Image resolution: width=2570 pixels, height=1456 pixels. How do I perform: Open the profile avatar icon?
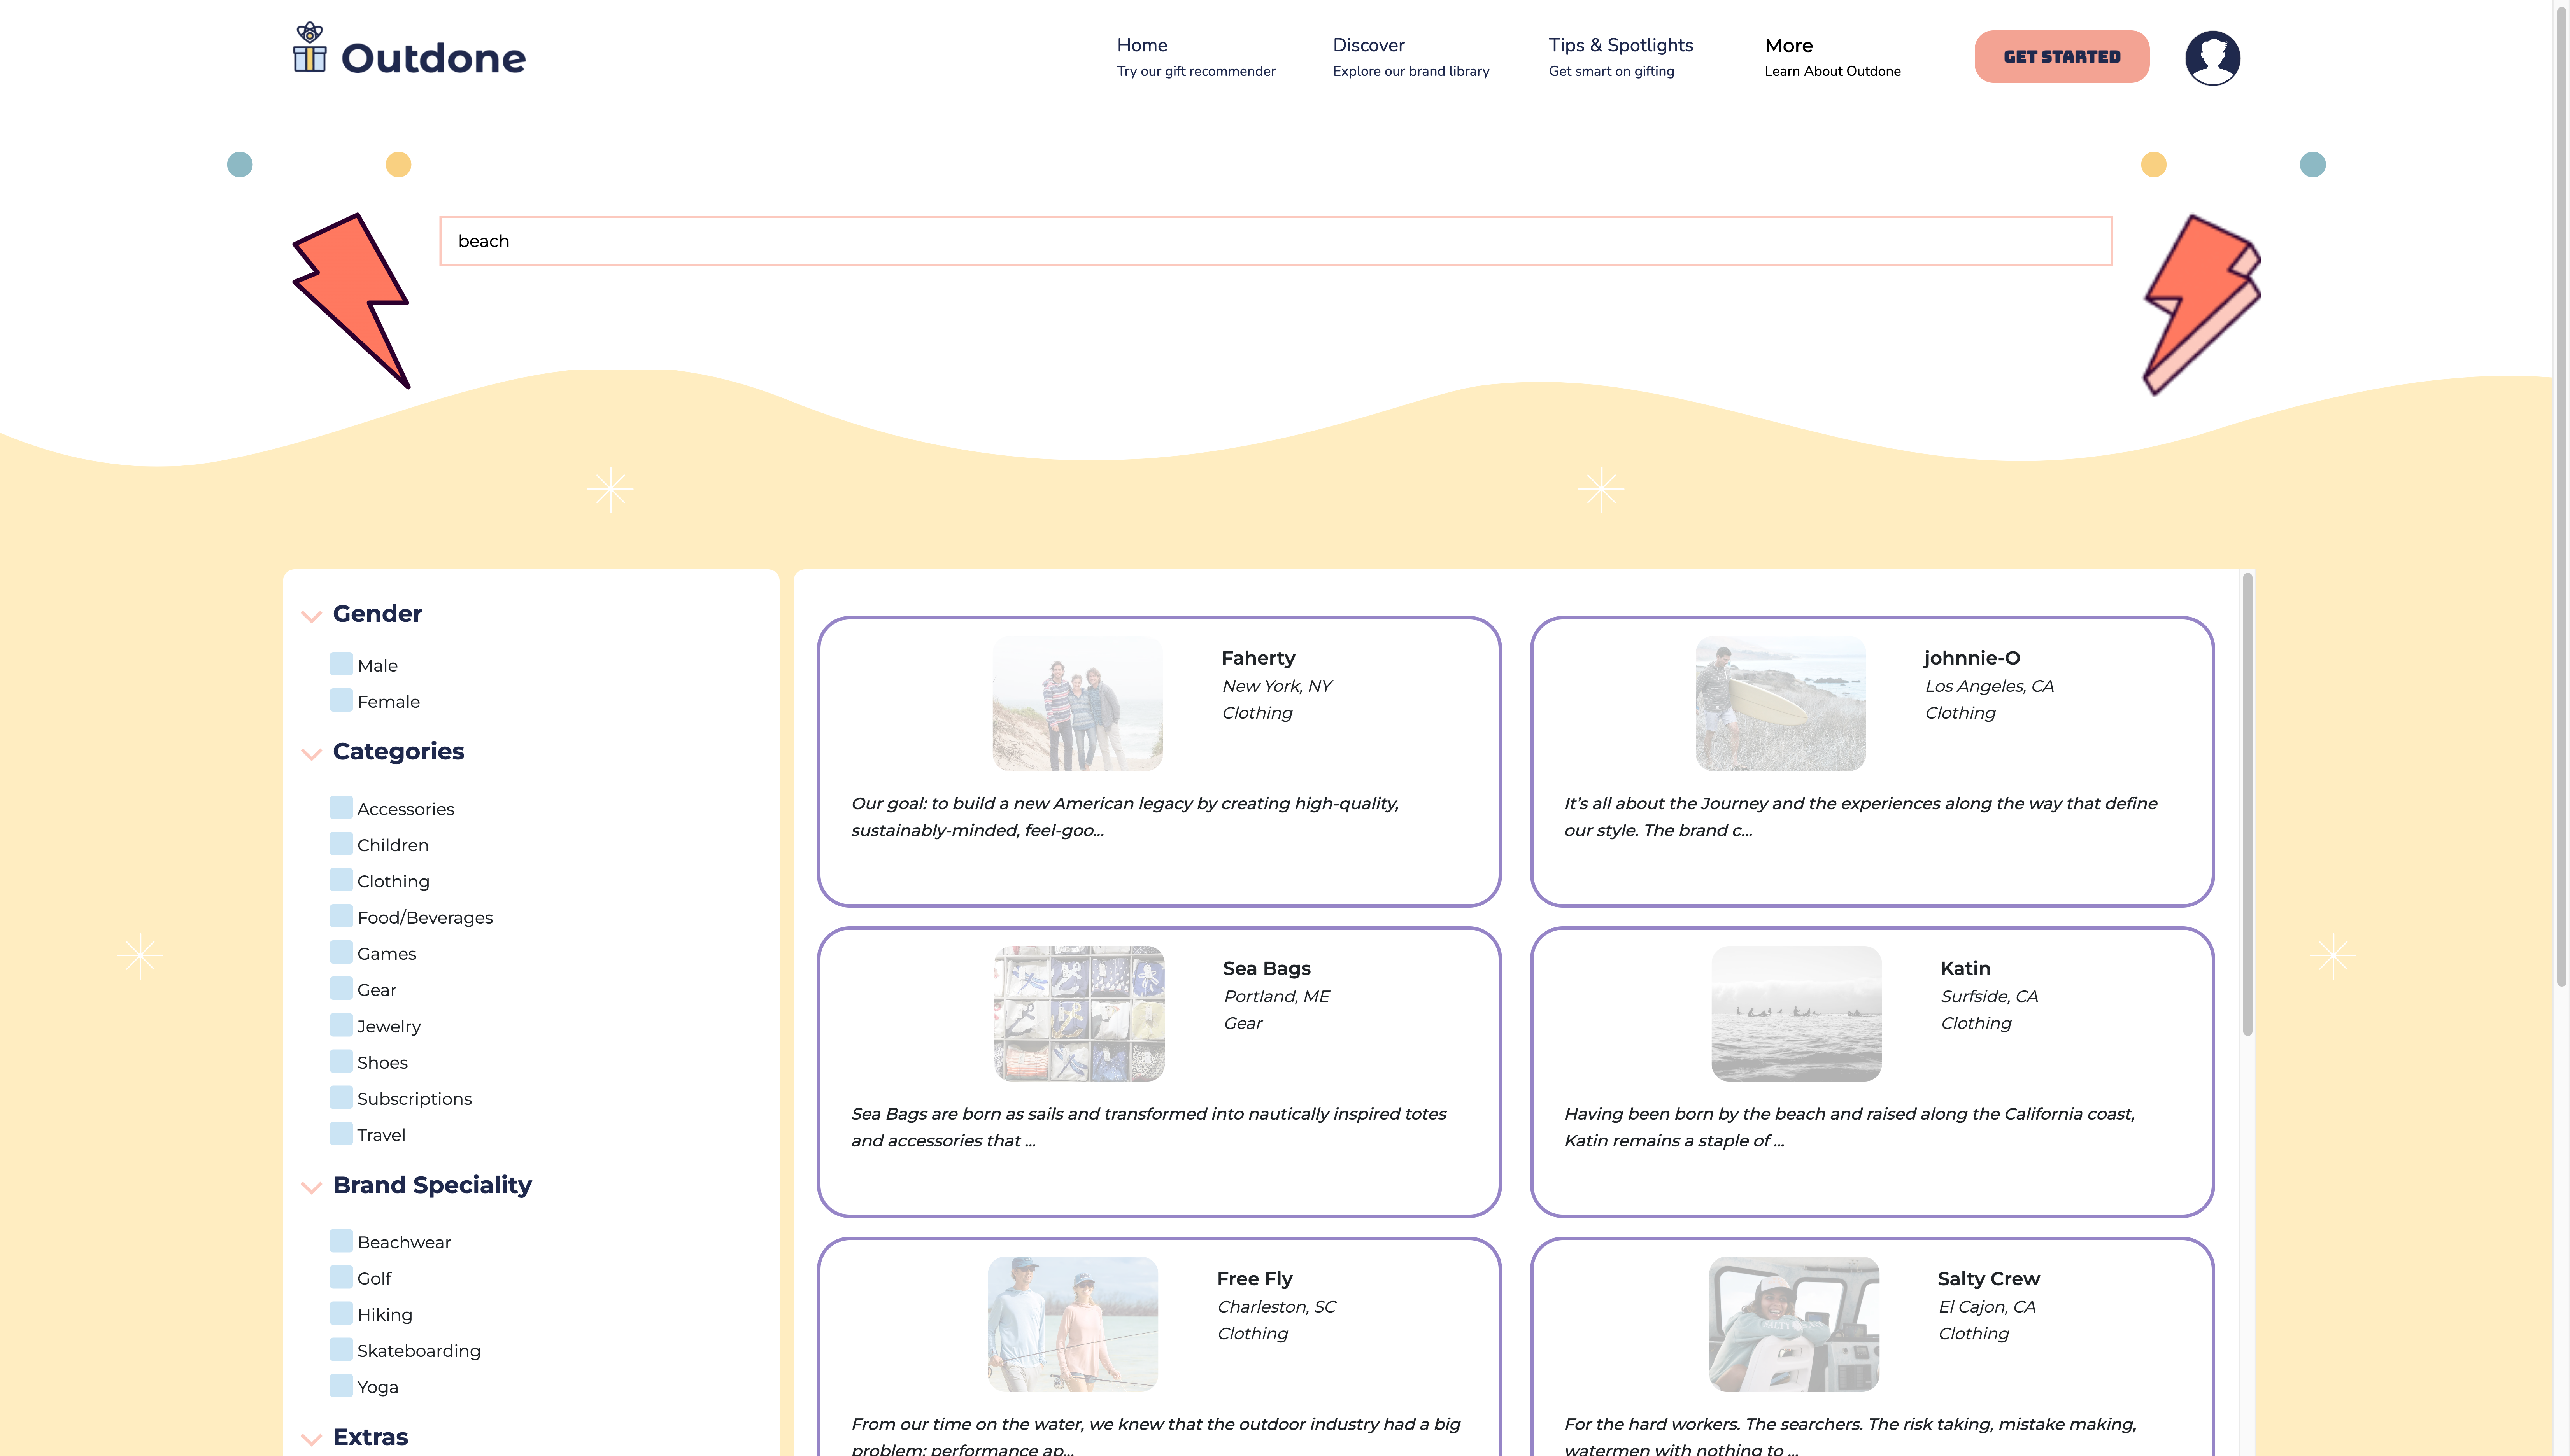(2213, 57)
